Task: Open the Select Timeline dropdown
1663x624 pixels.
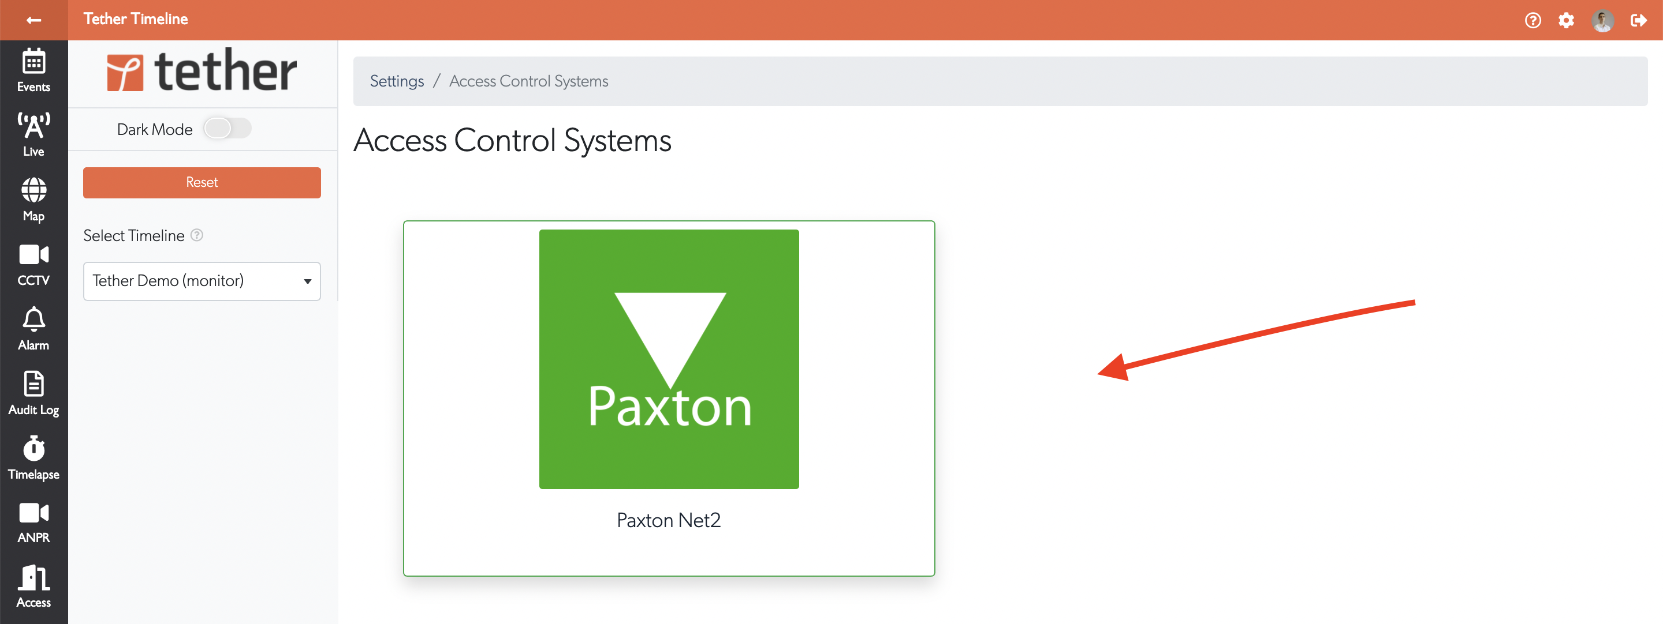Action: (202, 281)
